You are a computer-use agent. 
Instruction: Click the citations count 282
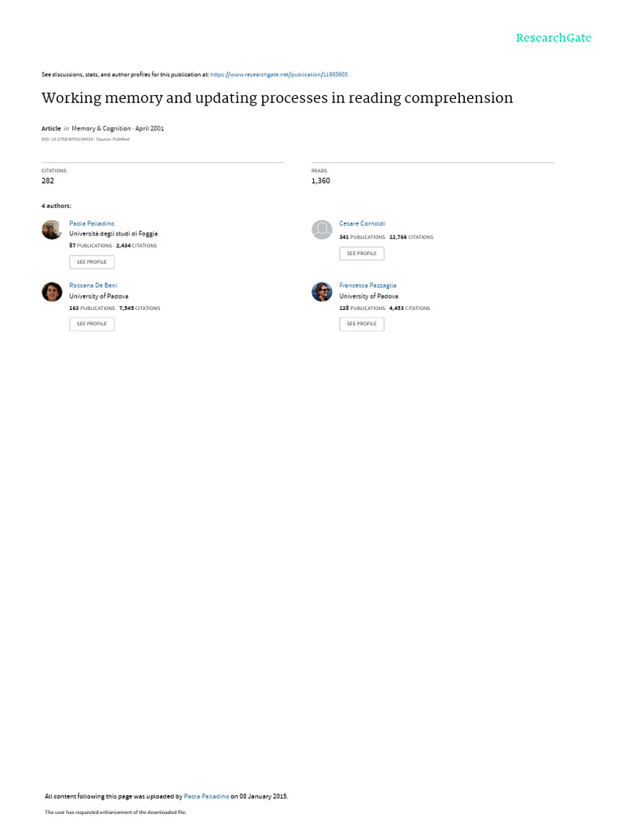(x=48, y=181)
